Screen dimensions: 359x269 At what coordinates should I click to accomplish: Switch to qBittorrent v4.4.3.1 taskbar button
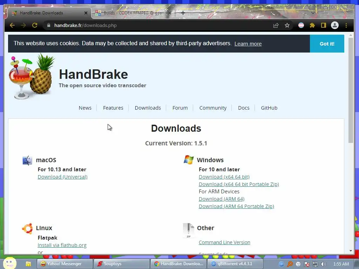tap(235, 264)
